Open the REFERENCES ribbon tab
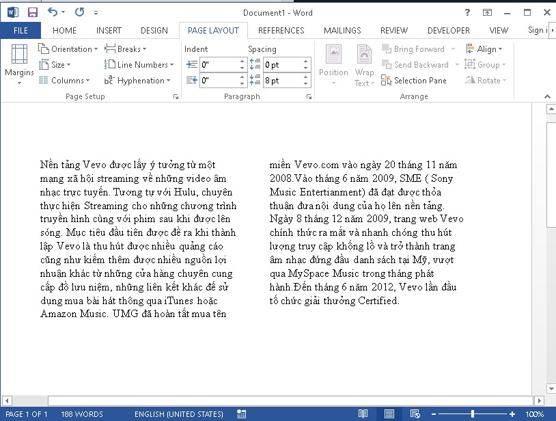Viewport: 556px width, 421px height. pyautogui.click(x=281, y=31)
